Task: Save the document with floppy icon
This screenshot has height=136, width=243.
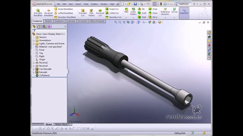Action: [x=135, y=4]
